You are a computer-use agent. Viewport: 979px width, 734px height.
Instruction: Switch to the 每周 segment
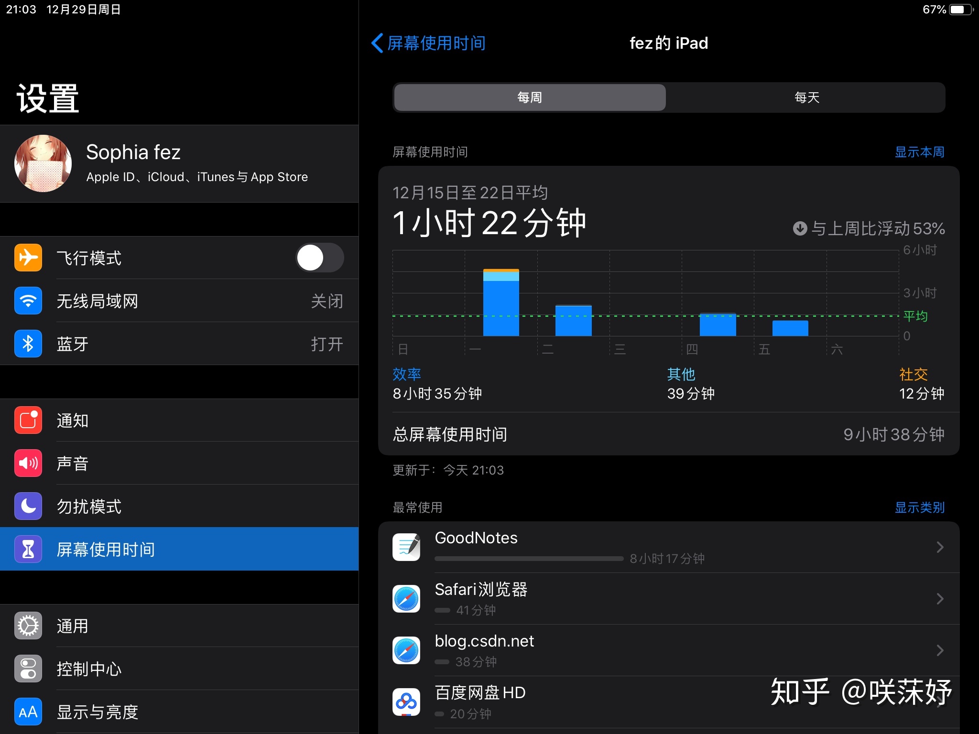[x=530, y=97]
